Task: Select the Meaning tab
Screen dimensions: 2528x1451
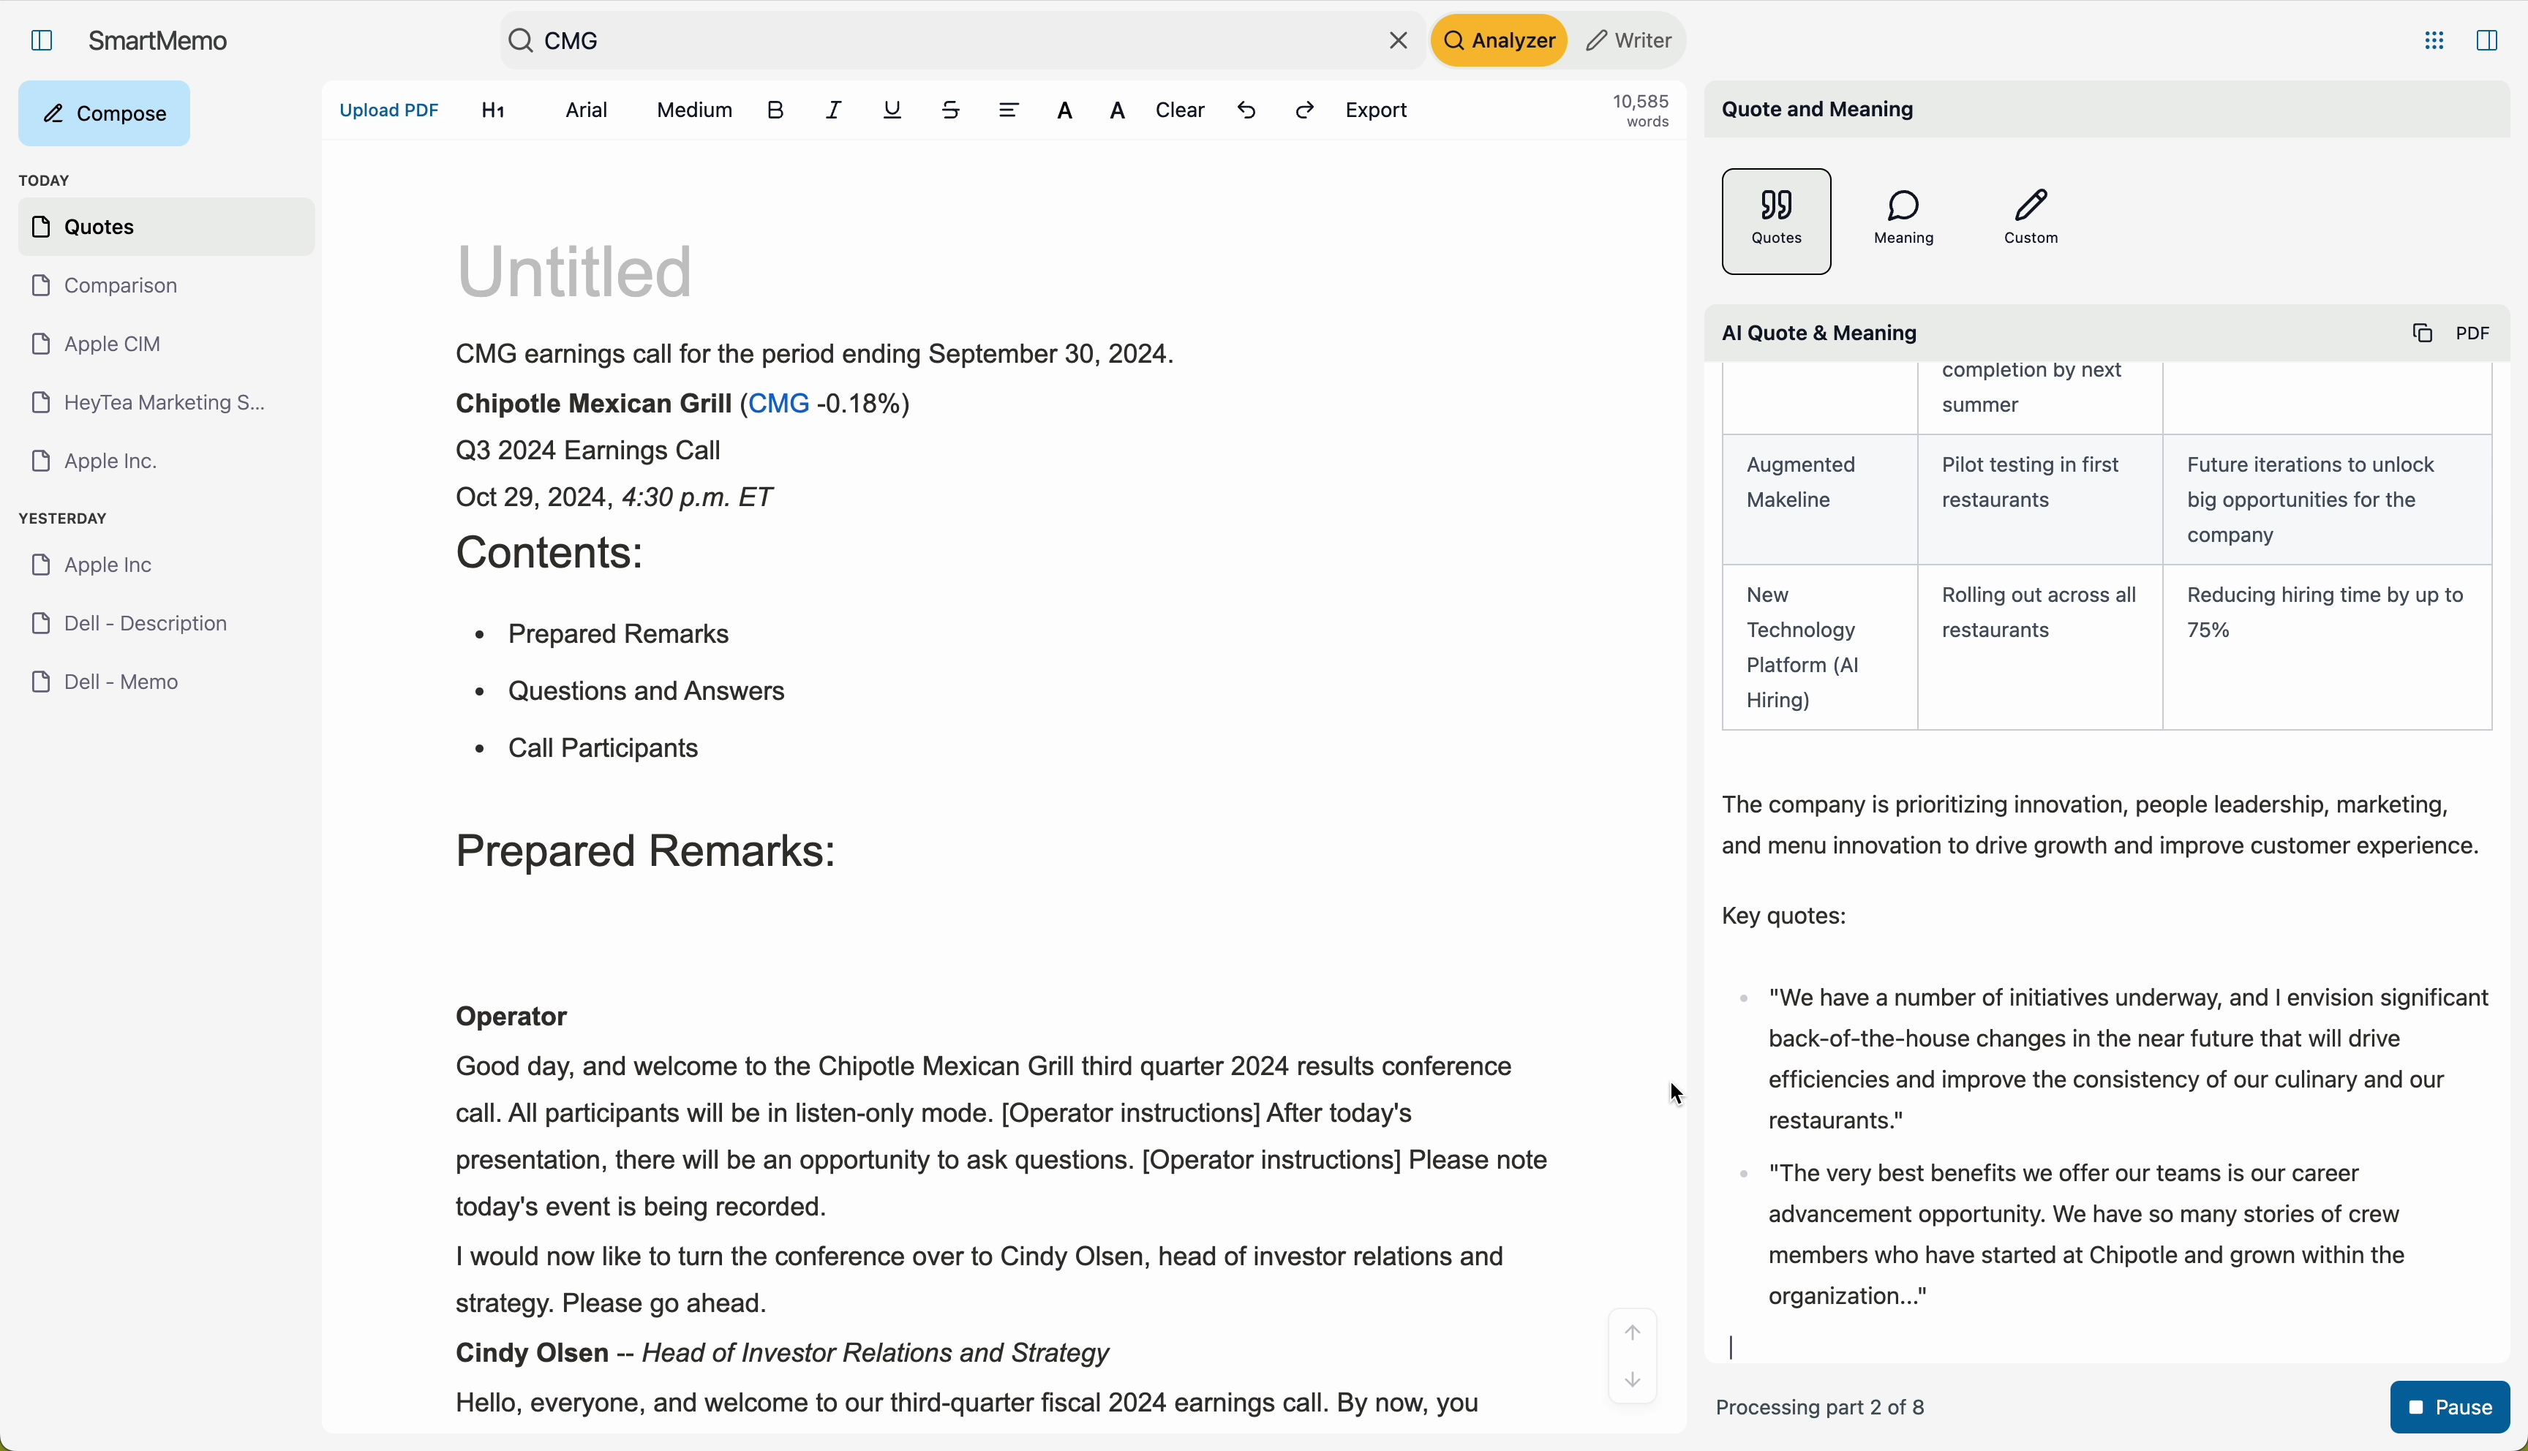Action: tap(1903, 218)
